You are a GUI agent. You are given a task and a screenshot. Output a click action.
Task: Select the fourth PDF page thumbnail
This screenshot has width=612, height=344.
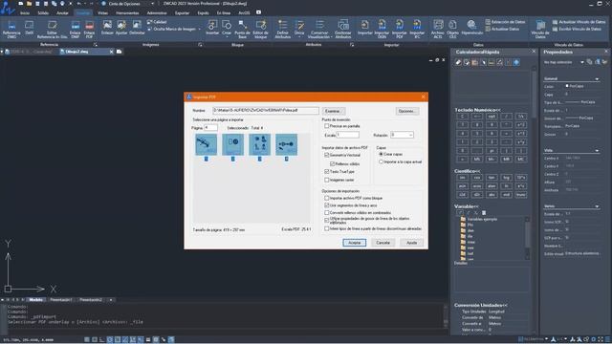point(287,144)
